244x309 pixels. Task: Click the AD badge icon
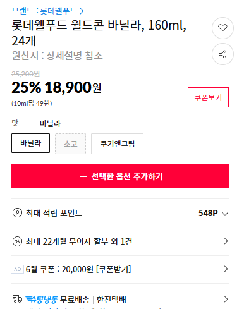(17, 269)
